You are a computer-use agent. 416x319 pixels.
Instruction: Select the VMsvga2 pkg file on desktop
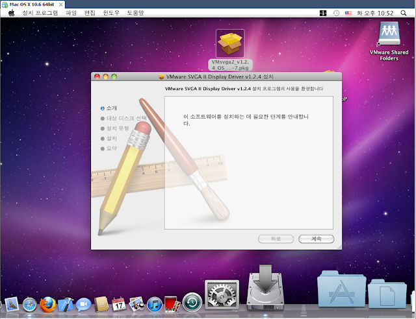230,50
